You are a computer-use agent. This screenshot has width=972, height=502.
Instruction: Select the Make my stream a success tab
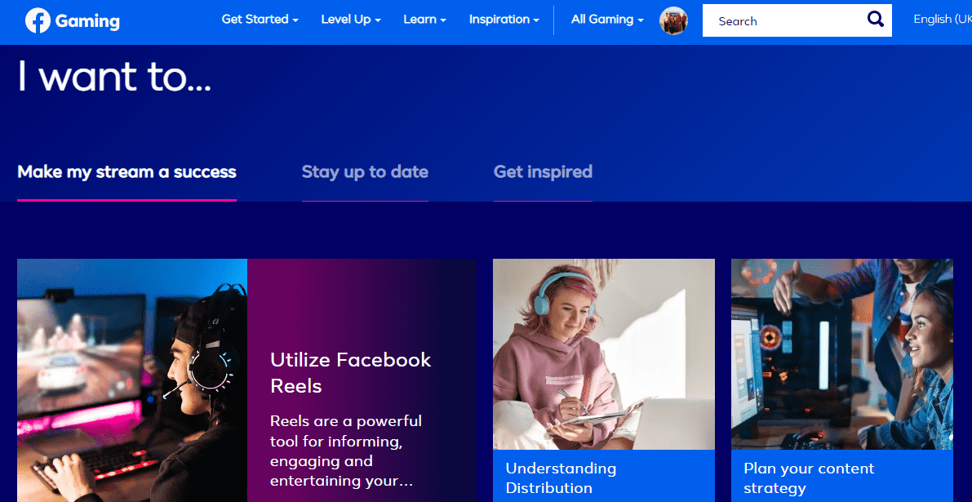tap(126, 171)
